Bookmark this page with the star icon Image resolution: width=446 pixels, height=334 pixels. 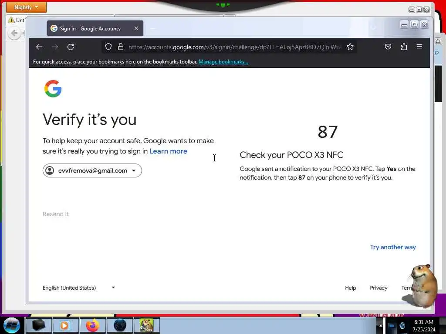click(350, 47)
